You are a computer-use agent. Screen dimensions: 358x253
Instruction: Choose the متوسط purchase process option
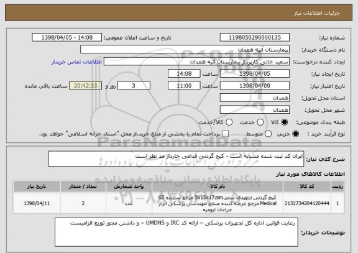(x=268, y=134)
